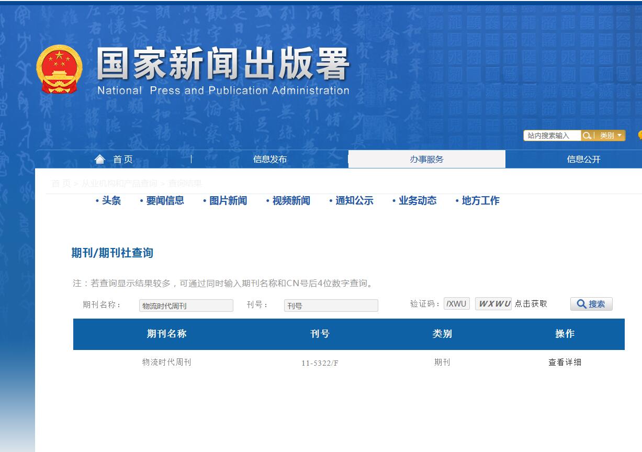Click the home house icon beside 首页
Image resolution: width=642 pixels, height=452 pixels.
100,159
